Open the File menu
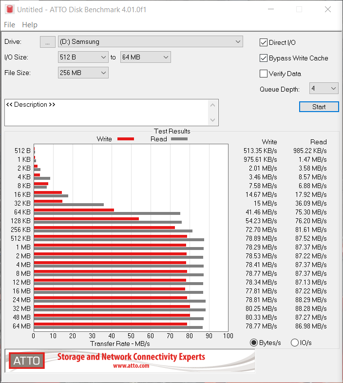Image resolution: width=343 pixels, height=383 pixels. (x=10, y=25)
